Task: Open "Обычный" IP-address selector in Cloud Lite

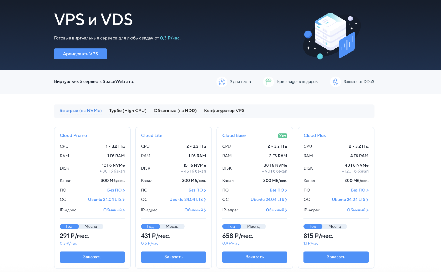Action: [x=193, y=210]
